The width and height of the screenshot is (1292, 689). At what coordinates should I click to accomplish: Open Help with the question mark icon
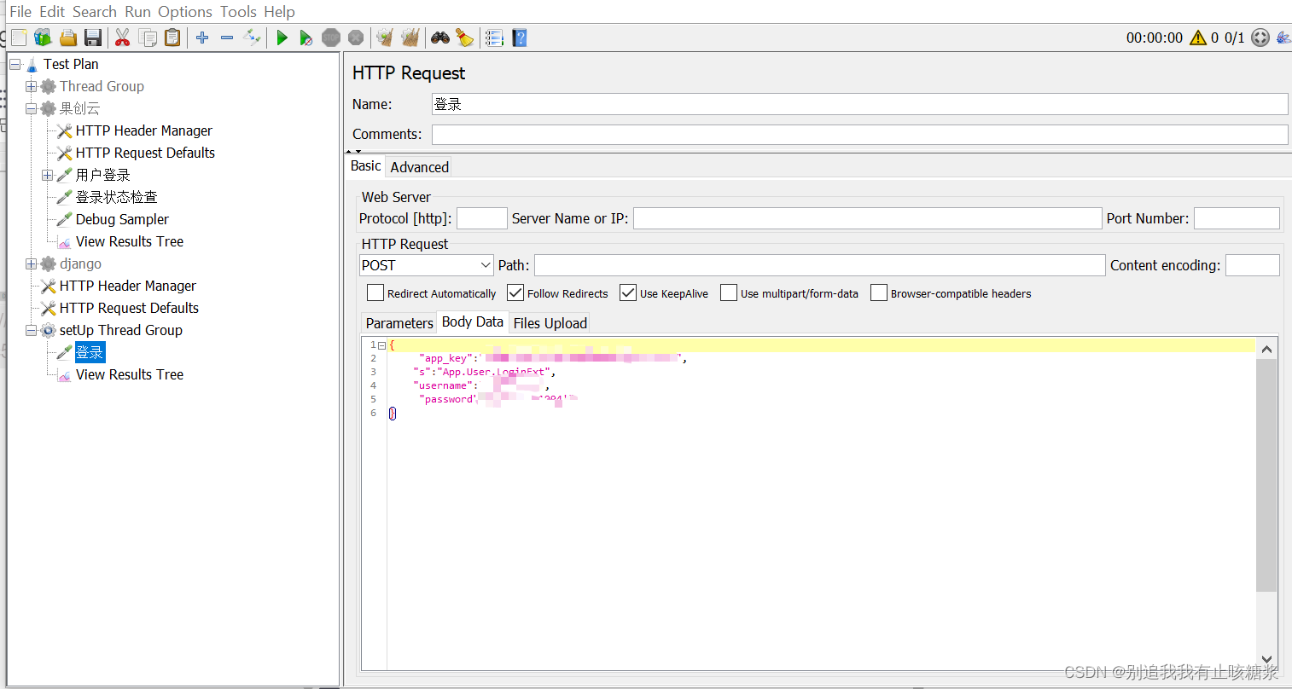point(519,38)
